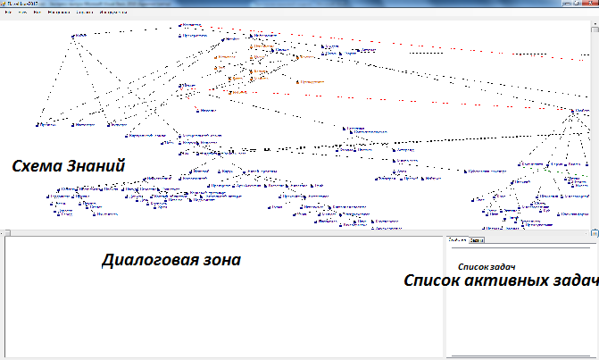Open the first menu in the menu bar
Image resolution: width=599 pixels, height=360 pixels.
(8, 14)
